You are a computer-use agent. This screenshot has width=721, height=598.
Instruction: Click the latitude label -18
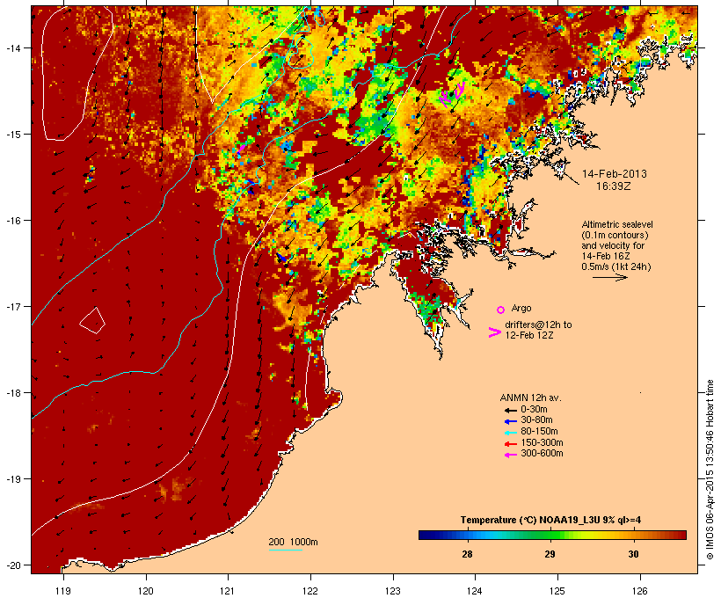click(x=12, y=393)
